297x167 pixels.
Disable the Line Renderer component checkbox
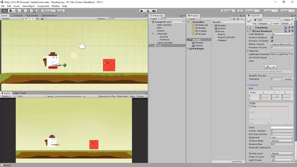pyautogui.click(x=253, y=31)
